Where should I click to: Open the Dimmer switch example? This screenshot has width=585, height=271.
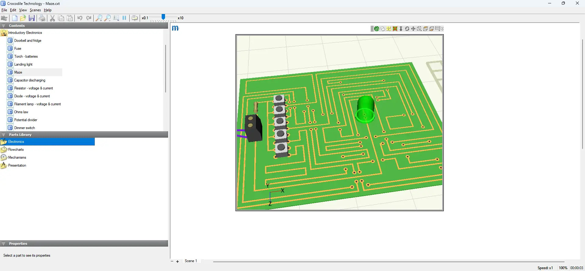click(x=21, y=128)
